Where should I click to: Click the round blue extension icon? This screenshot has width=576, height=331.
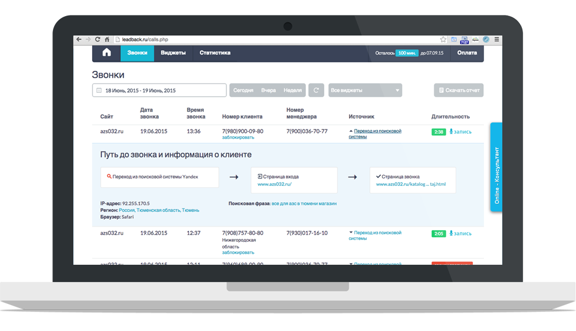(486, 39)
